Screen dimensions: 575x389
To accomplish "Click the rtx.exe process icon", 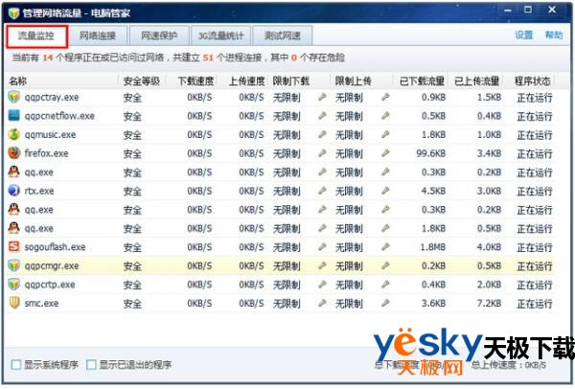I will tap(13, 191).
